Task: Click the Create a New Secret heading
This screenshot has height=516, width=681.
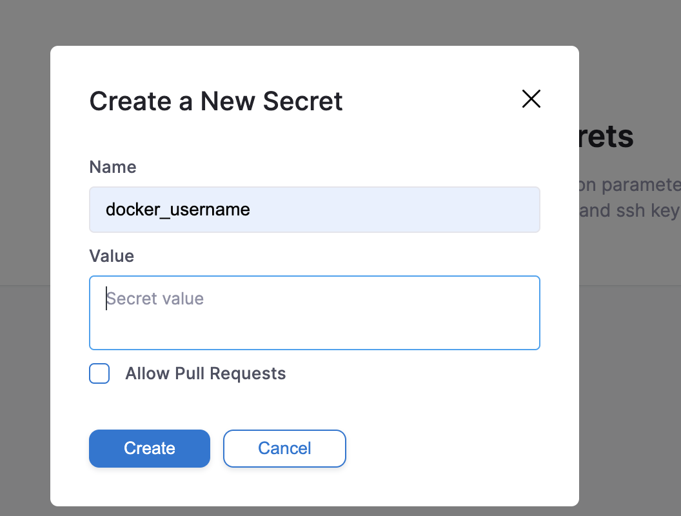Action: click(216, 101)
